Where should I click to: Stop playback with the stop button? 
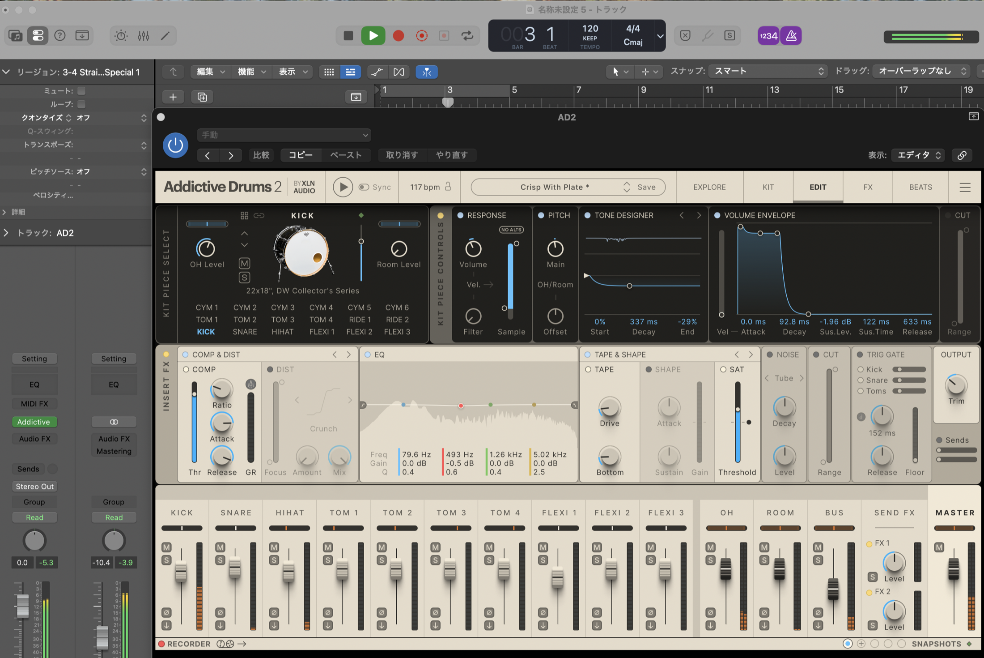click(x=348, y=35)
